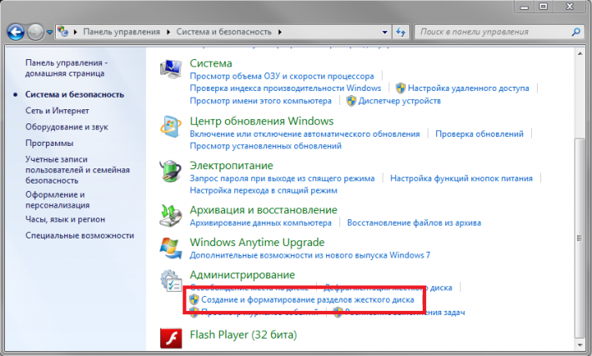Click the Forward navigation arrow button

click(36, 32)
